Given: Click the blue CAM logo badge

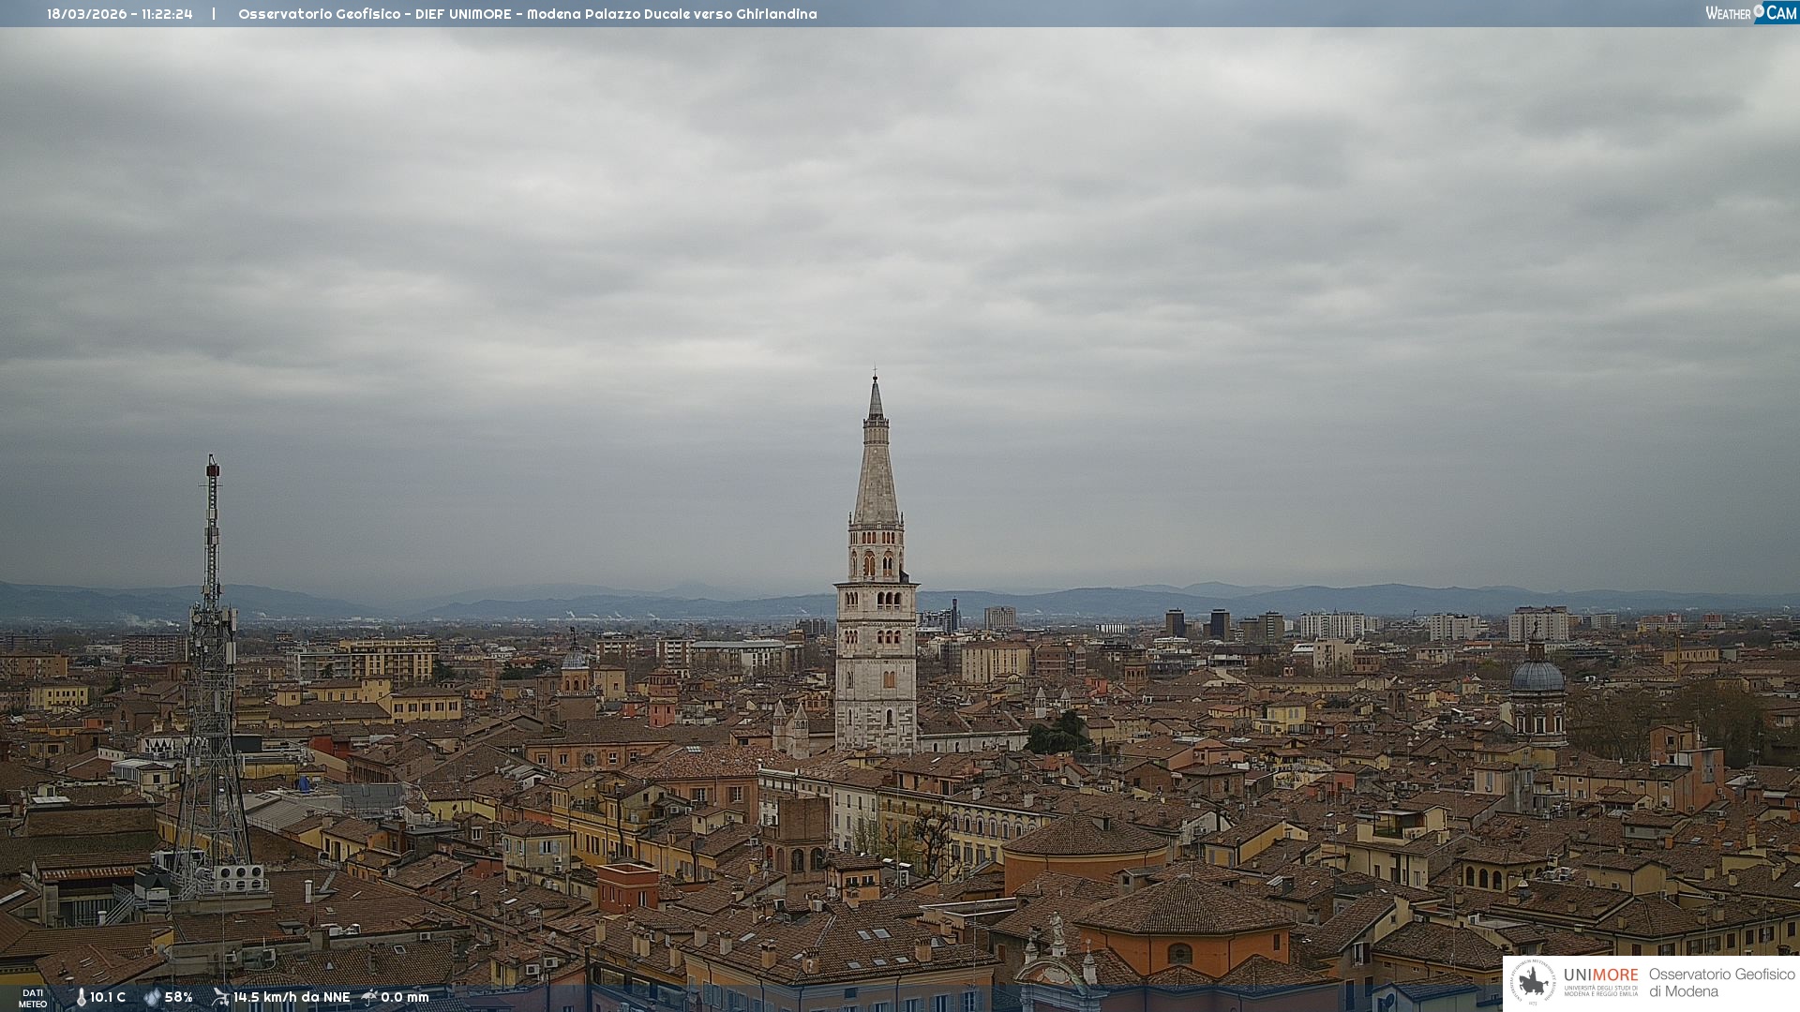Looking at the screenshot, I should click(1780, 12).
